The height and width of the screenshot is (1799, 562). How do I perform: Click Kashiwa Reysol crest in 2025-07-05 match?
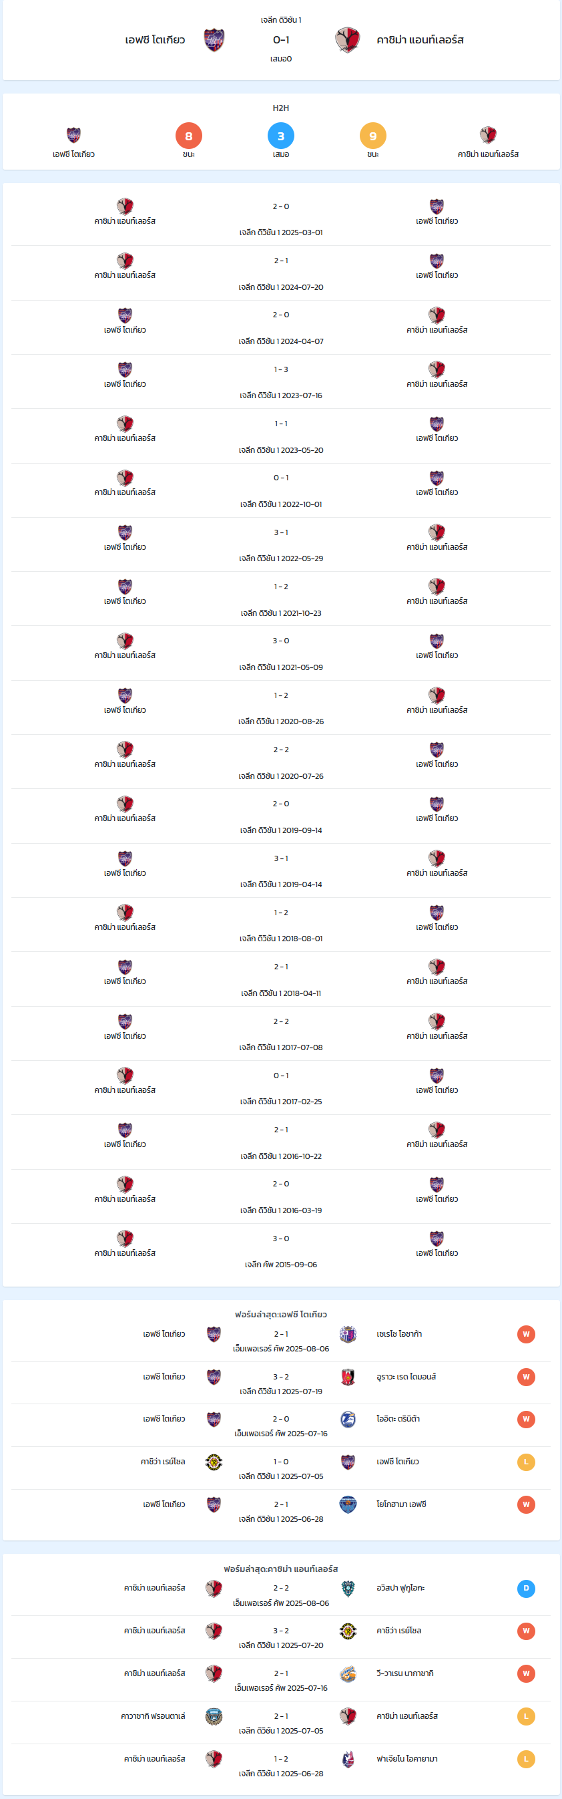[214, 1462]
